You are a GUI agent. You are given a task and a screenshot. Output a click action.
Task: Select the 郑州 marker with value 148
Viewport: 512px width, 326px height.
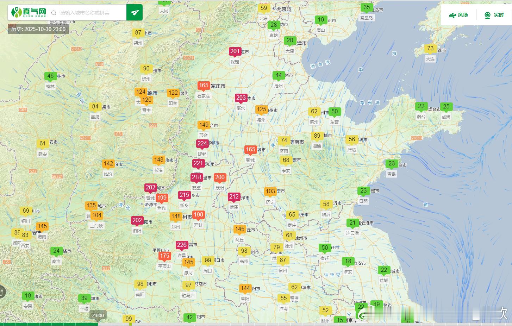(176, 217)
